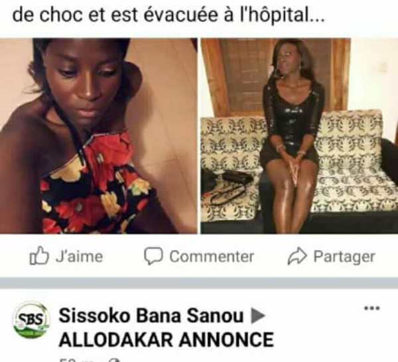Image resolution: width=398 pixels, height=362 pixels.
Task: Open the left photo showing floral dress
Action: (98, 136)
